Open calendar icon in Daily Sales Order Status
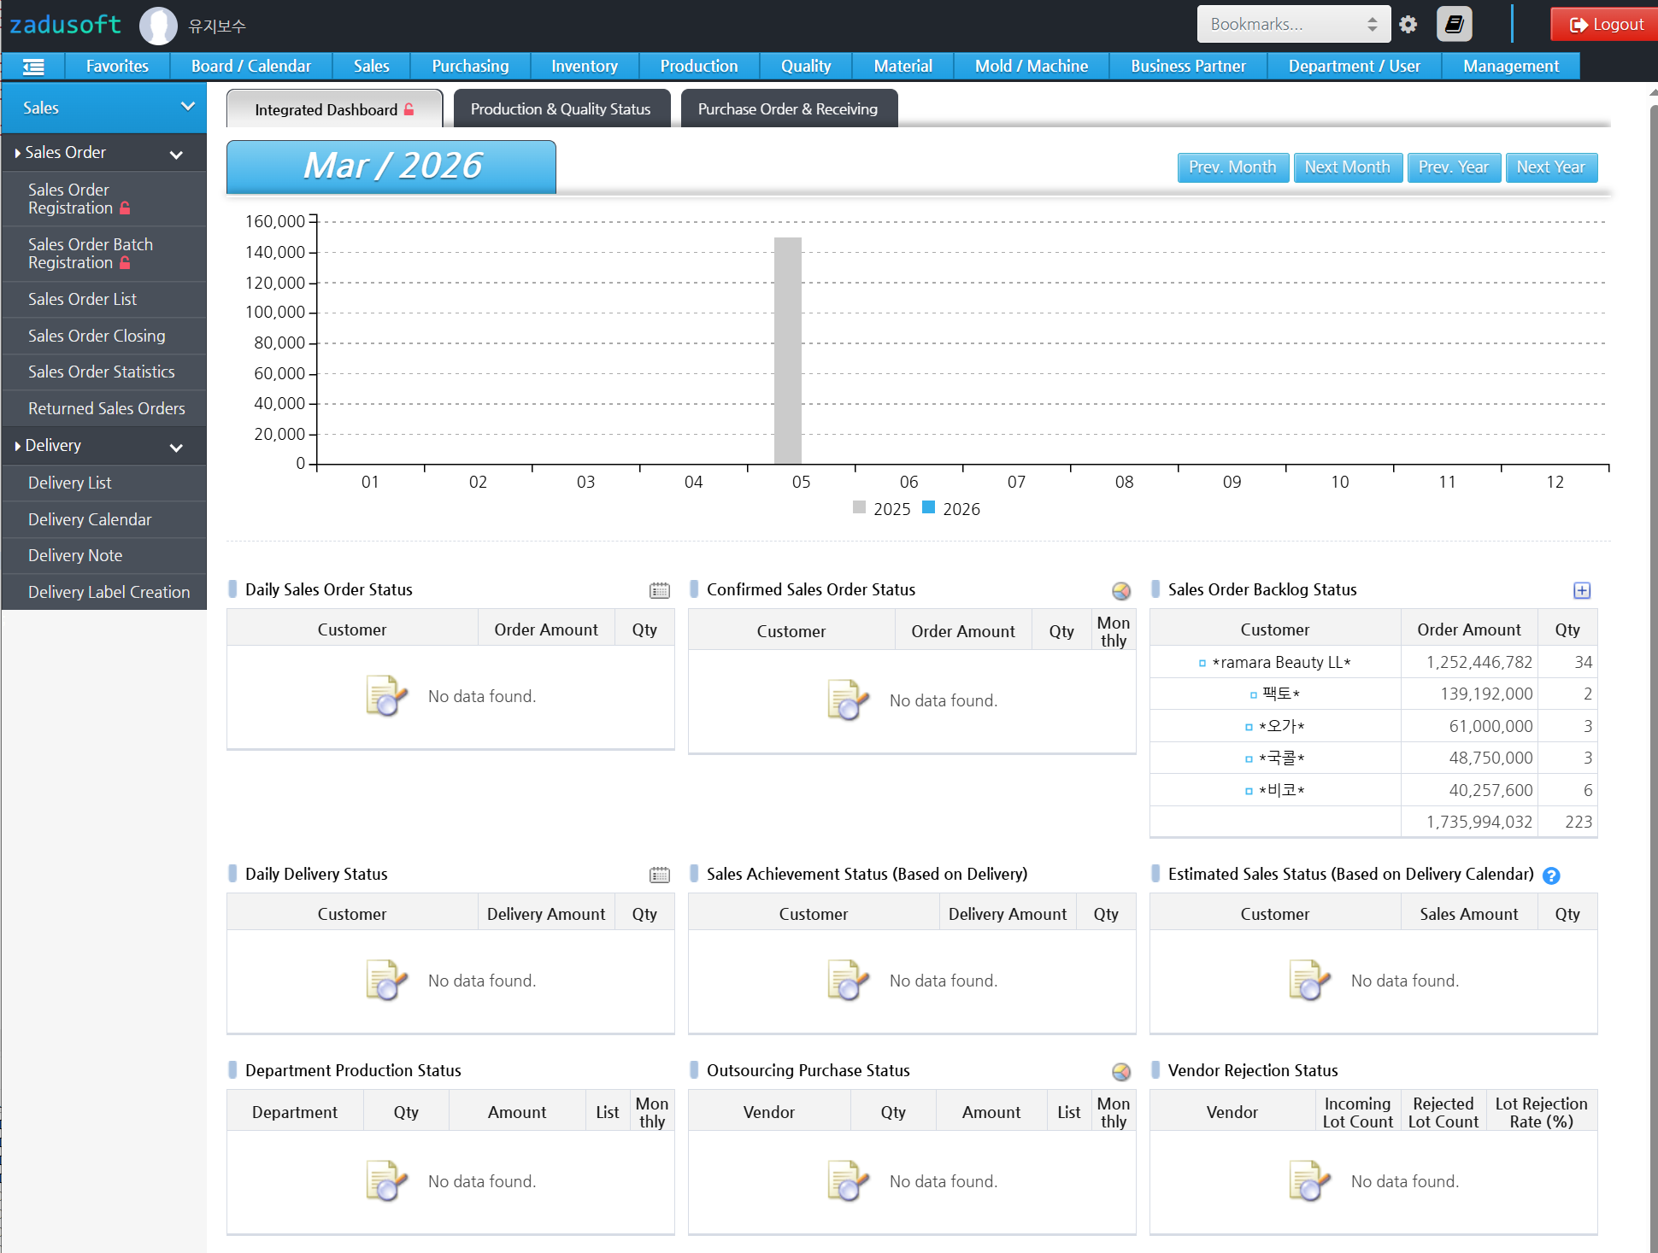1658x1253 pixels. tap(659, 590)
